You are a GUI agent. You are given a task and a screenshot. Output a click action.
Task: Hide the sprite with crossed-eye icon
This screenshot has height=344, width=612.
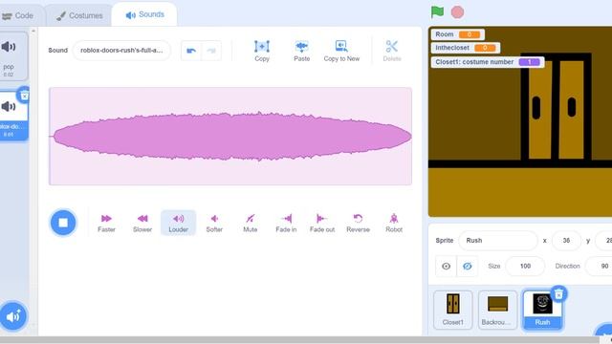tap(468, 266)
